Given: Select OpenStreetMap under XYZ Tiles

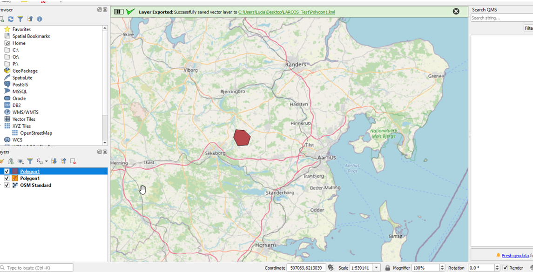Looking at the screenshot, I should click(36, 133).
